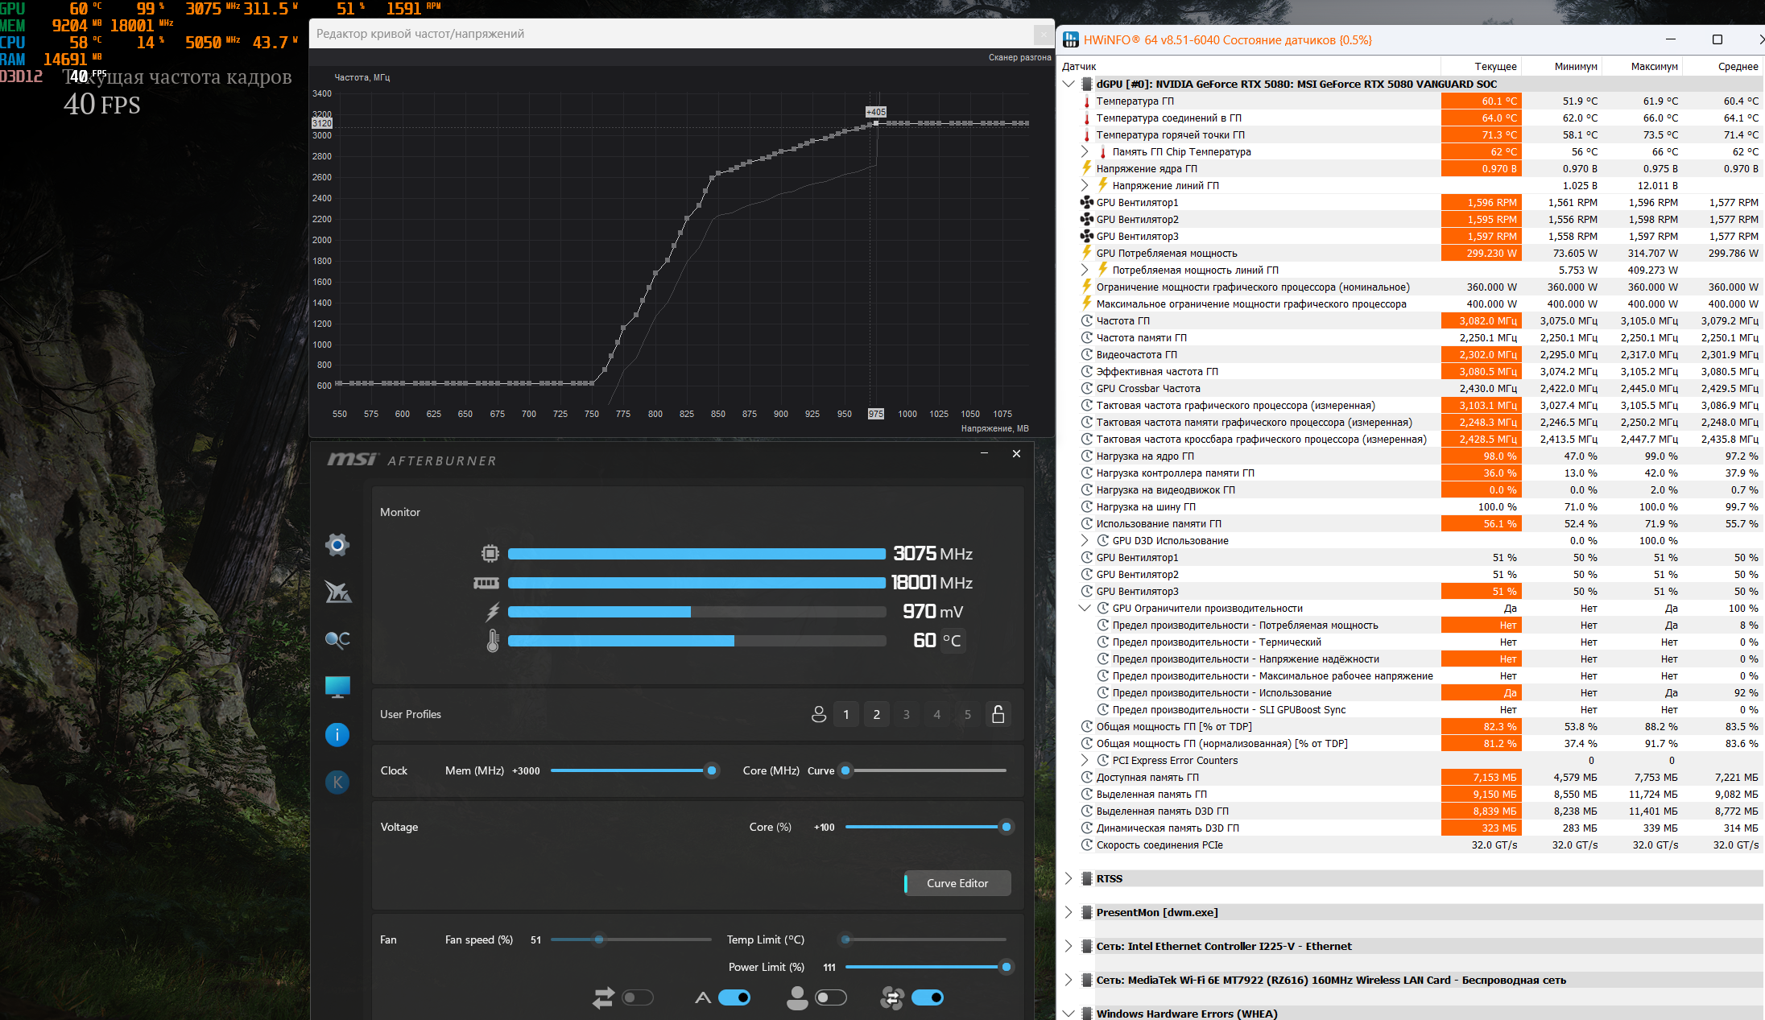The width and height of the screenshot is (1765, 1020).
Task: Collapse the dGPU NVIDIA GeForce RTX 5080 group
Action: (x=1069, y=84)
